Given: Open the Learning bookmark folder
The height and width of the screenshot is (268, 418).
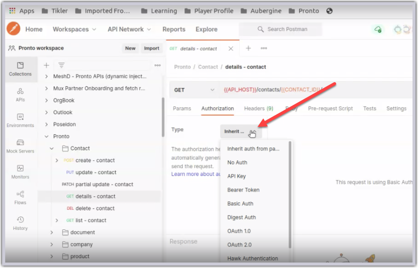Looking at the screenshot, I should tap(159, 11).
